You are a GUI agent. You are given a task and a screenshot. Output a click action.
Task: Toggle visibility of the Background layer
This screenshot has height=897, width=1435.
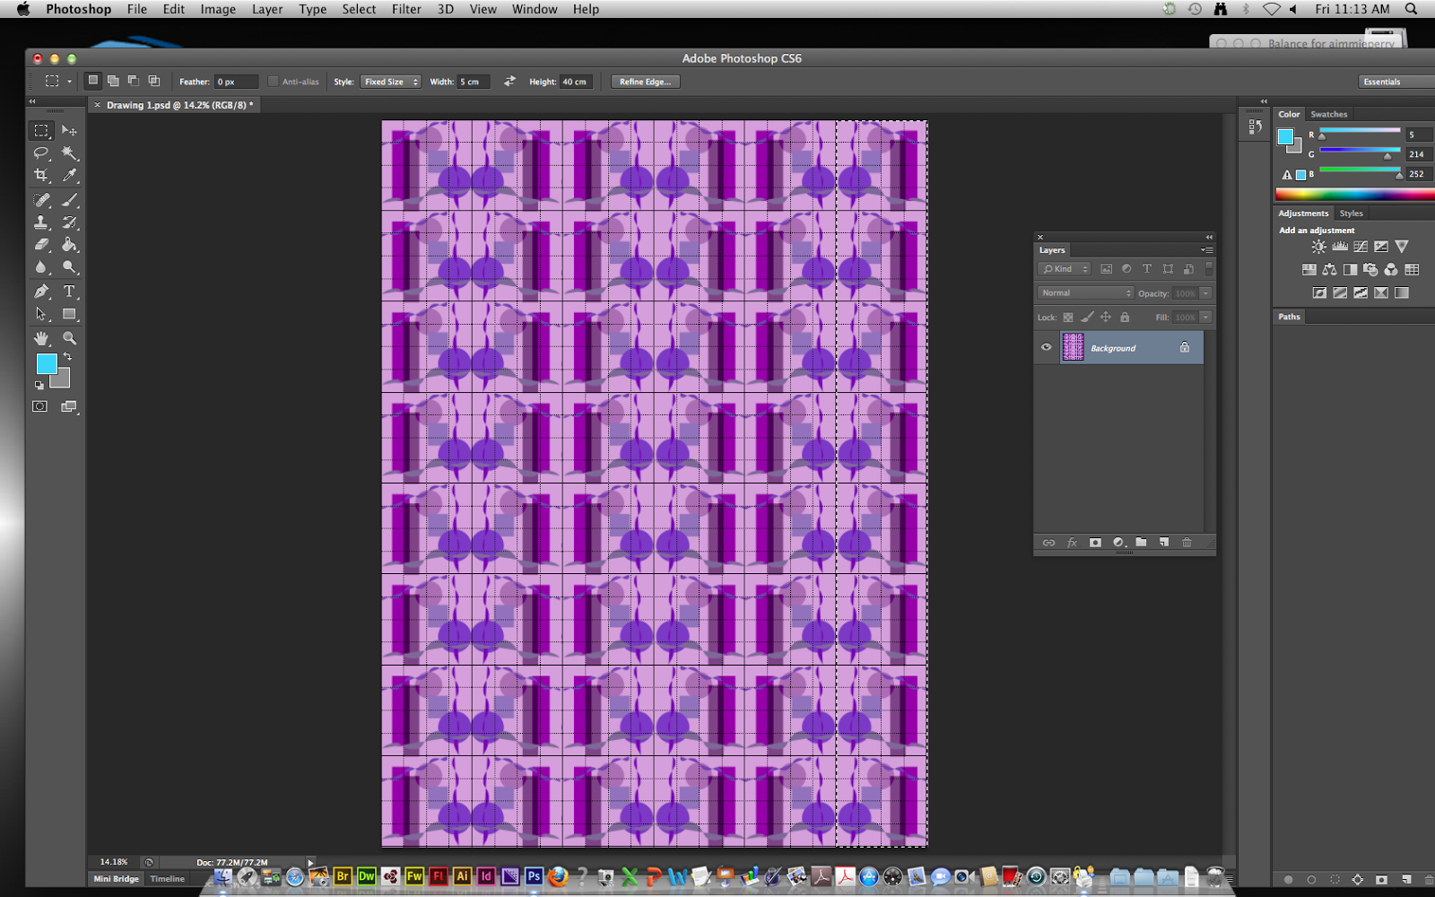click(x=1046, y=347)
